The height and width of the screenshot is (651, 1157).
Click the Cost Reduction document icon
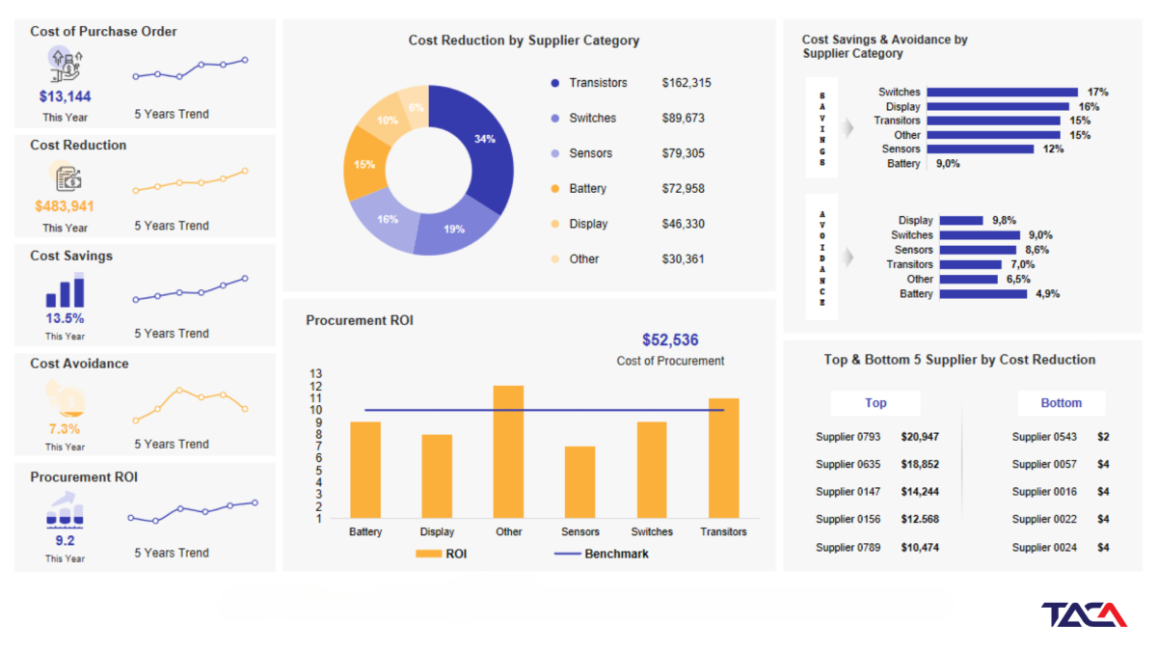click(67, 177)
